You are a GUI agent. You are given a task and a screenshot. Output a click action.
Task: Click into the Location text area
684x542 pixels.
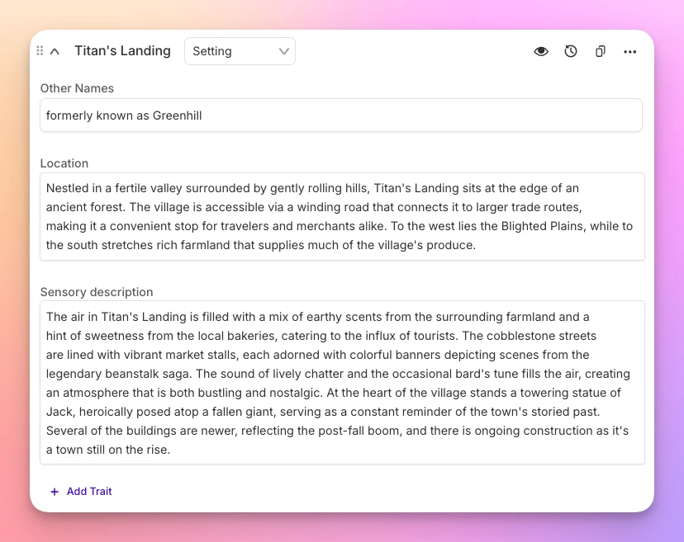[343, 216]
